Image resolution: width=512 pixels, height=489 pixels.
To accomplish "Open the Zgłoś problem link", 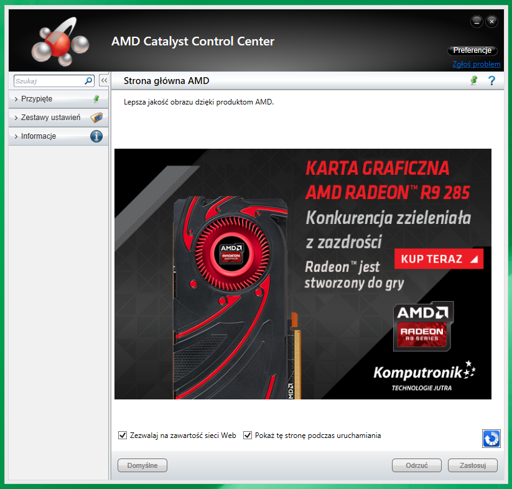I will [x=476, y=64].
